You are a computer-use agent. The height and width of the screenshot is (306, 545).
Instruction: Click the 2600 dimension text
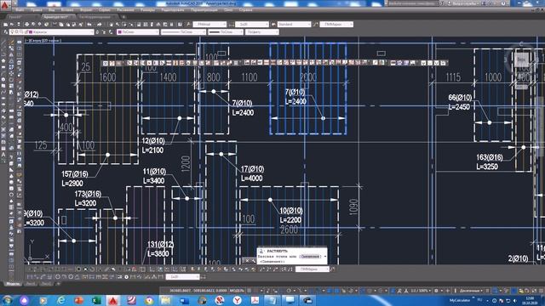tap(289, 229)
